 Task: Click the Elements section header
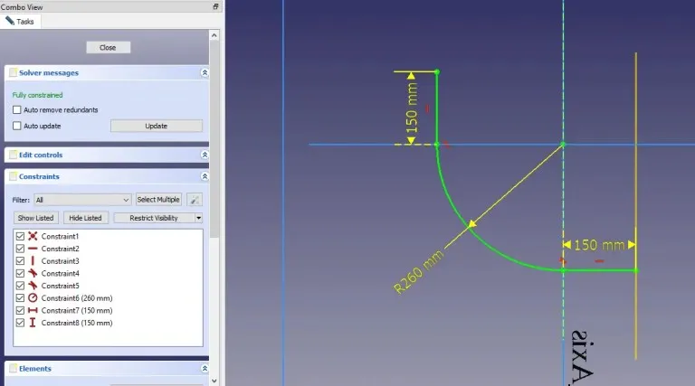click(107, 368)
